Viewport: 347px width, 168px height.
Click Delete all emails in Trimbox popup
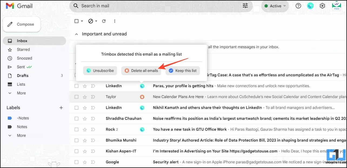141,71
